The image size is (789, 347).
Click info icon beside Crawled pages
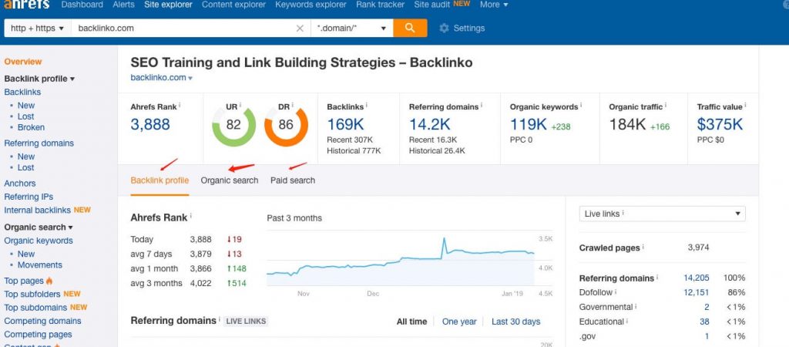pyautogui.click(x=643, y=248)
